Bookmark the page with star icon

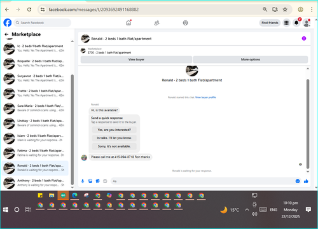285,10
